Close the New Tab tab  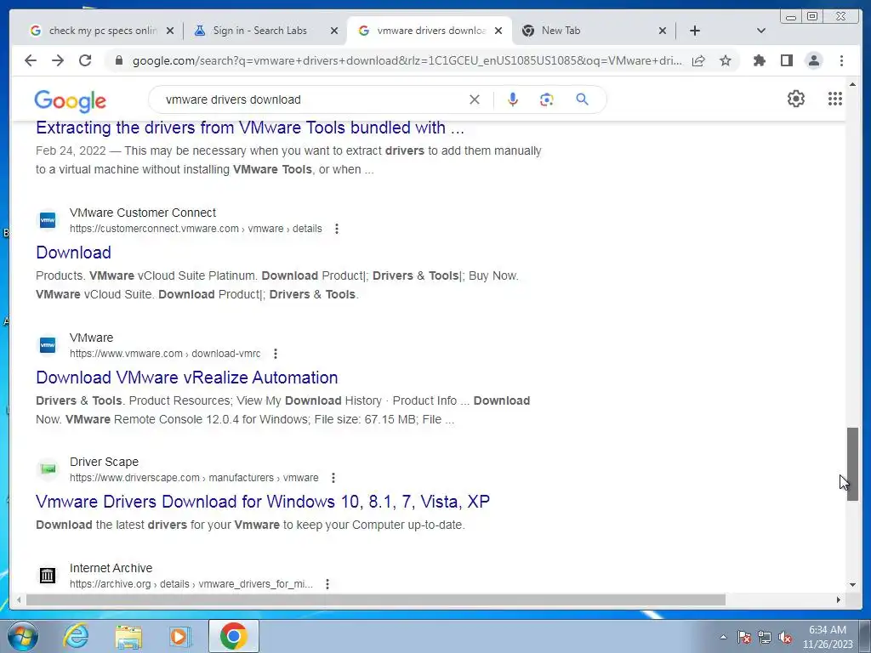(662, 31)
